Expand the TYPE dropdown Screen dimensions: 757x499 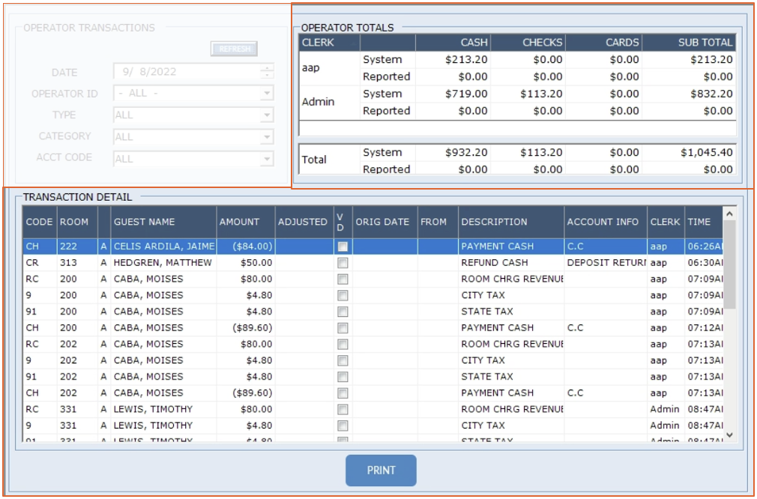click(x=267, y=115)
